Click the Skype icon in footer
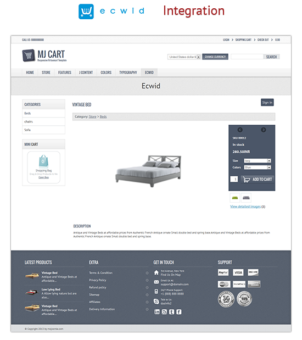Image resolution: width=302 pixels, height=340 pixels. click(x=156, y=301)
